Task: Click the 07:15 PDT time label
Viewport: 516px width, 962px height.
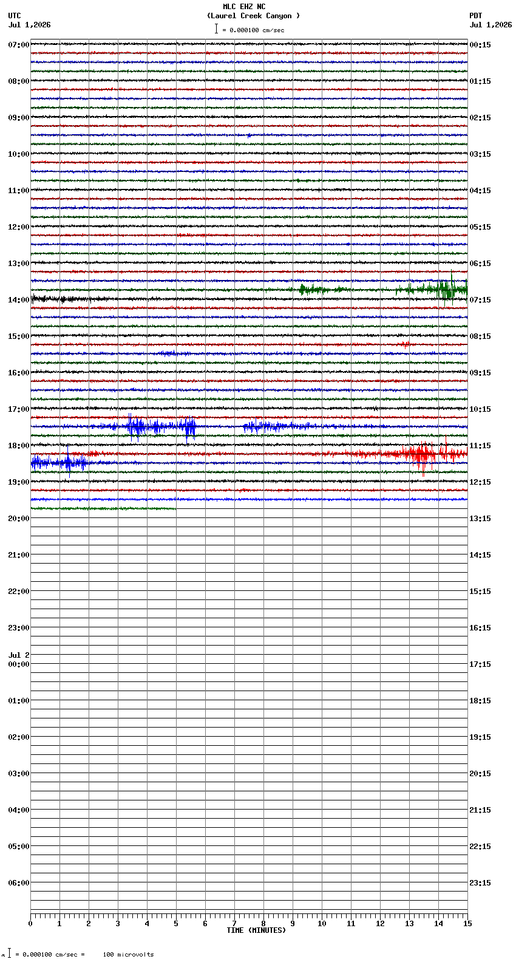Action: [x=480, y=300]
